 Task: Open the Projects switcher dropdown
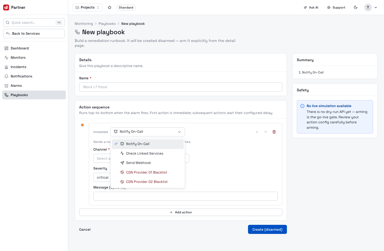point(87,7)
